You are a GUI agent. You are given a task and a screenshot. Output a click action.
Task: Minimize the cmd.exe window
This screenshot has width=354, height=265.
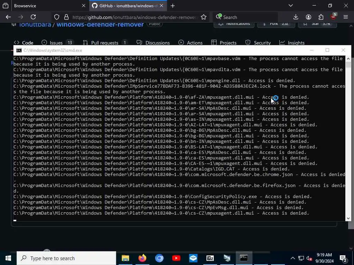pos(312,50)
